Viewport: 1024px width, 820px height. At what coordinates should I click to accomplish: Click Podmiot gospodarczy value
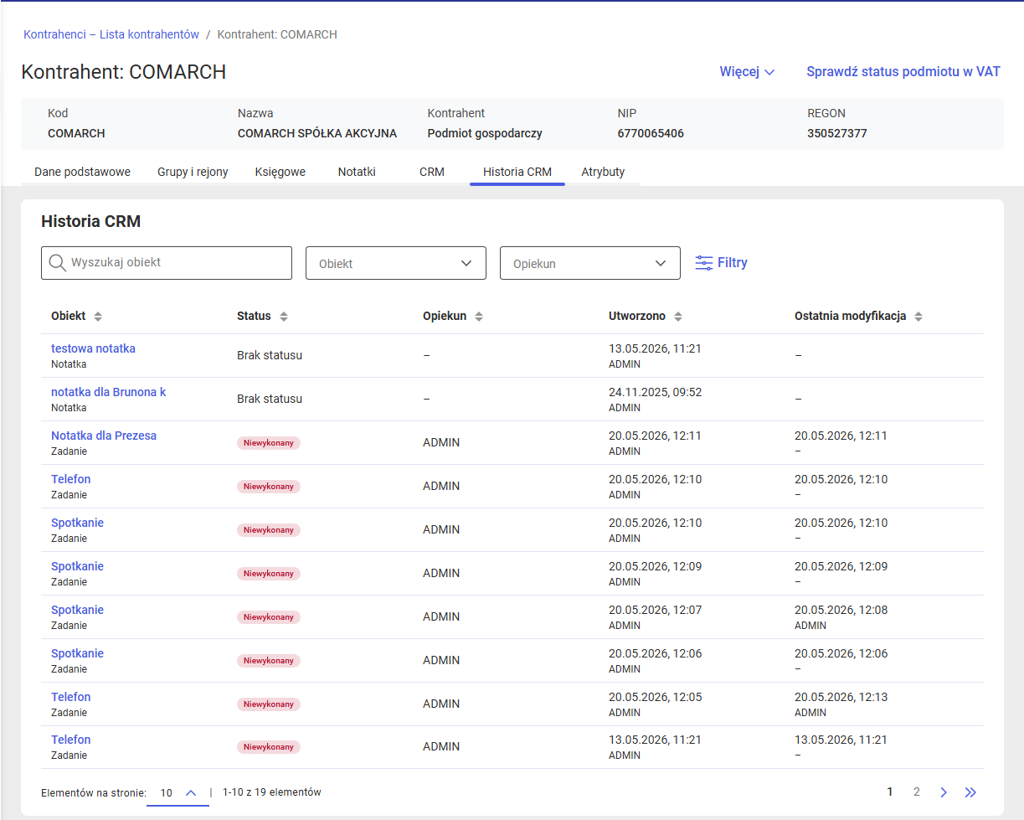tap(485, 133)
